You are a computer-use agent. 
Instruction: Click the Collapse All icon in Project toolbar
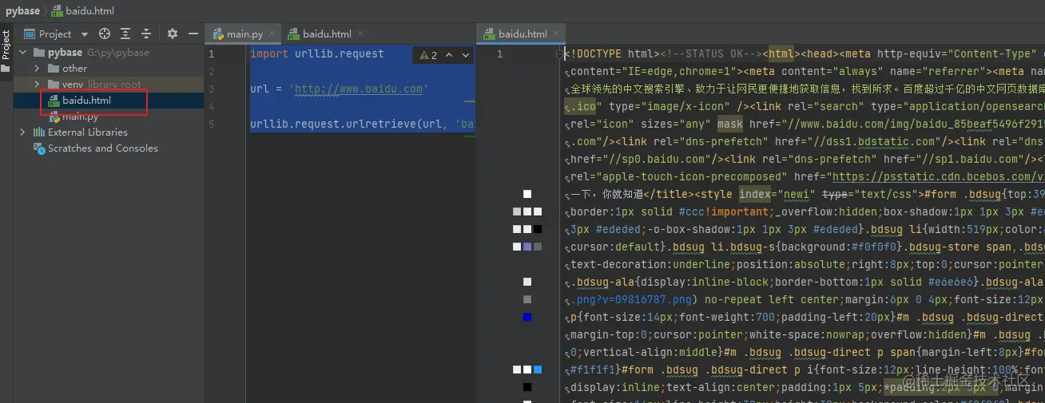(146, 34)
